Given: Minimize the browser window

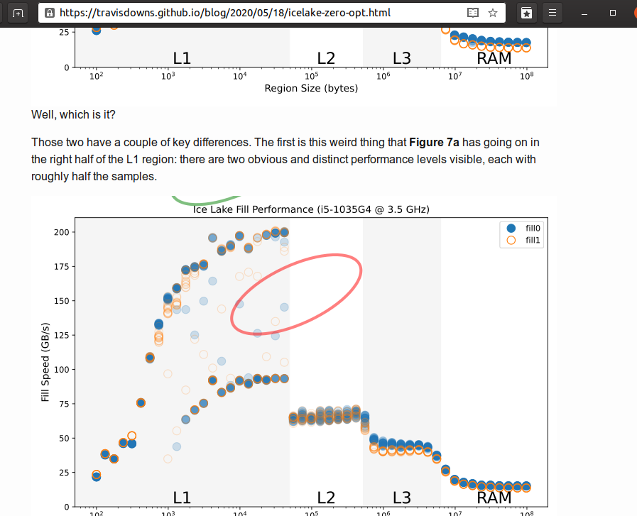Looking at the screenshot, I should (584, 13).
